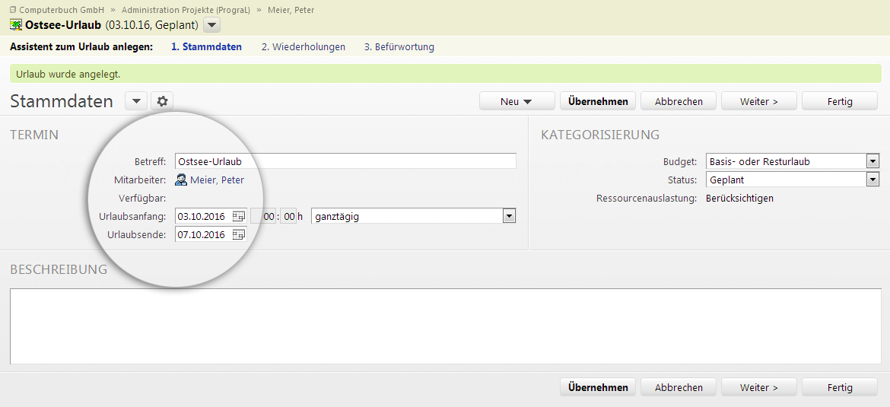This screenshot has width=890, height=407.
Task: Open the Neu dropdown button
Action: (517, 102)
